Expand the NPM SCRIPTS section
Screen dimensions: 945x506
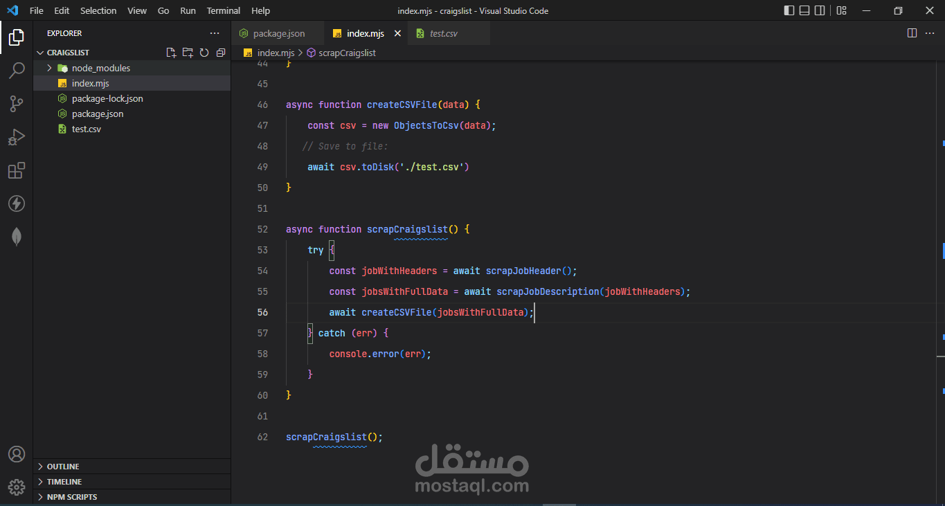pyautogui.click(x=40, y=497)
